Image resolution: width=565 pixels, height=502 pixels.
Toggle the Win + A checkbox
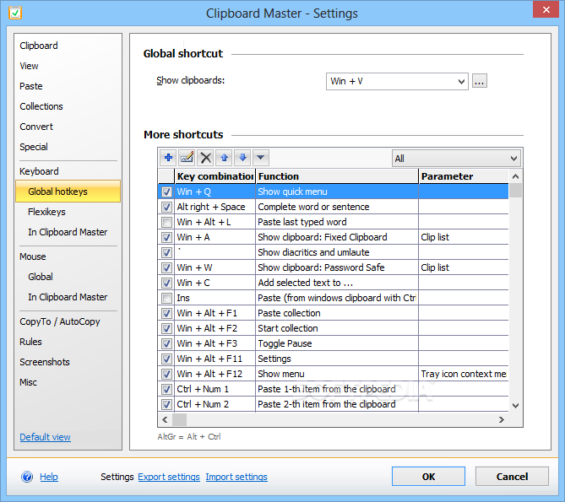pyautogui.click(x=166, y=237)
